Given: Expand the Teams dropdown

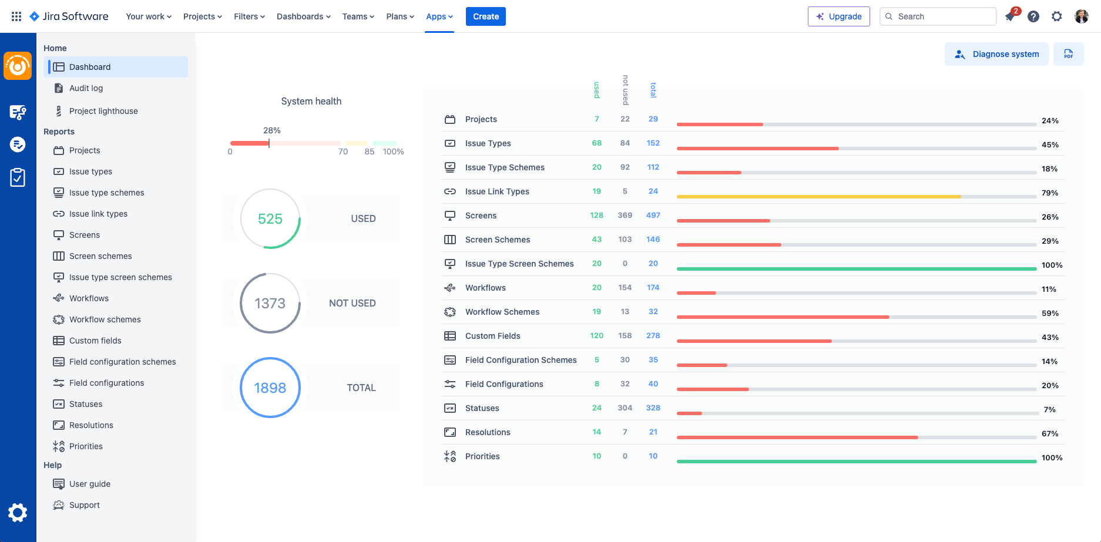Looking at the screenshot, I should [x=358, y=16].
